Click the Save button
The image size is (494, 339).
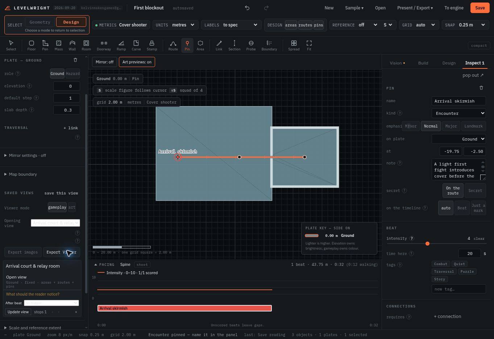point(480,8)
